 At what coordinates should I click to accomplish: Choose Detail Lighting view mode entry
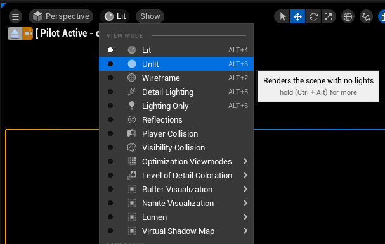coord(176,92)
